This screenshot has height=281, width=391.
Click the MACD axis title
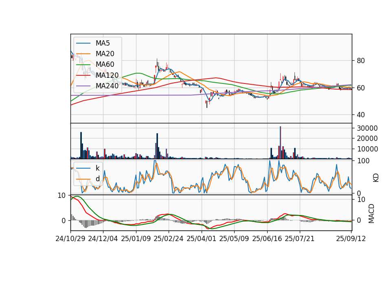point(371,213)
